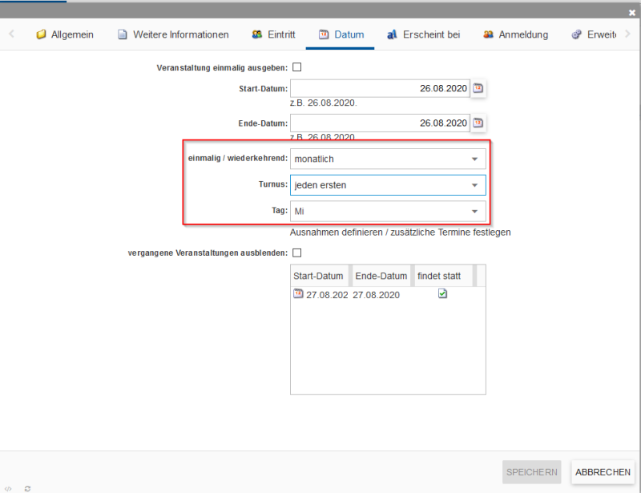Close the dialog with the X icon

pos(631,12)
